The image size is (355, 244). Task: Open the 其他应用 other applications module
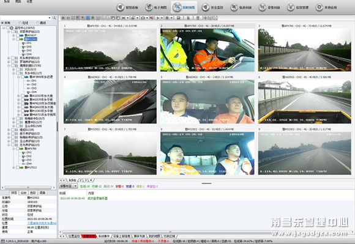point(326,7)
